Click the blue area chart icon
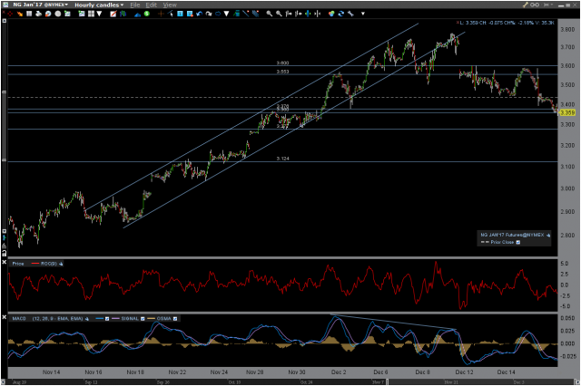 pyautogui.click(x=137, y=14)
